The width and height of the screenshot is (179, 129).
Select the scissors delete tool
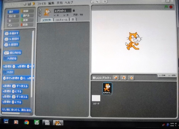pos(97,2)
